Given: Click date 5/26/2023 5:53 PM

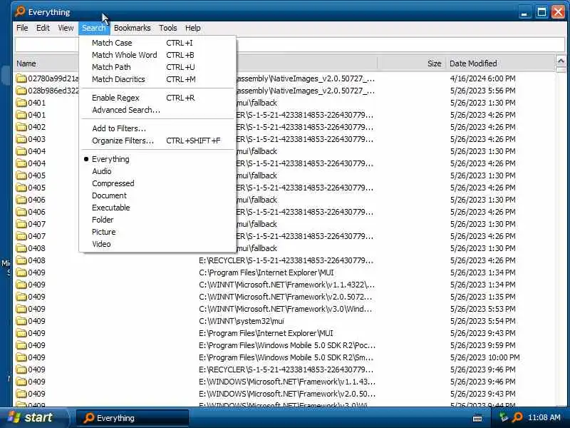Looking at the screenshot, I should [482, 309].
